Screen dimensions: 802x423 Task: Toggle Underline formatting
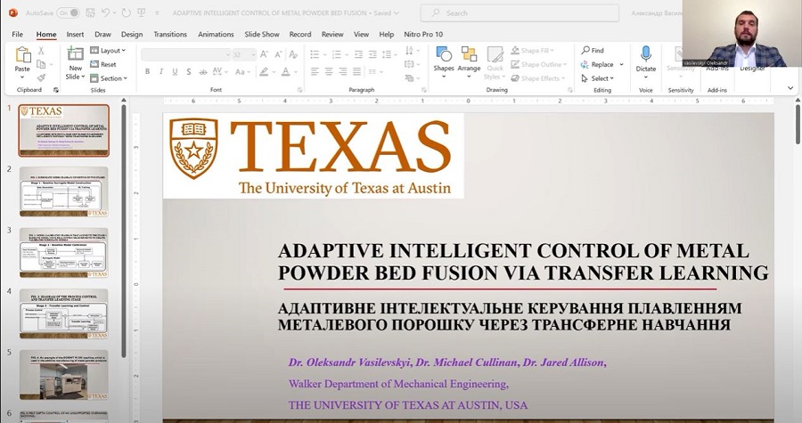pos(175,71)
